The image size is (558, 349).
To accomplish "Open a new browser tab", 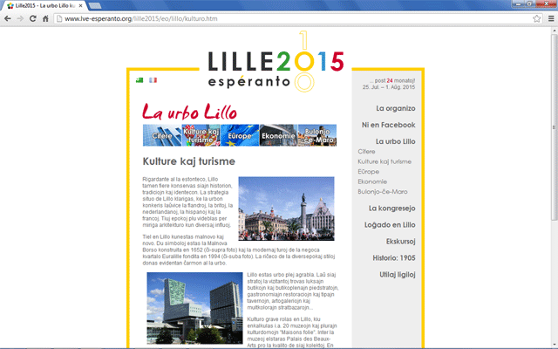I will coord(95,6).
